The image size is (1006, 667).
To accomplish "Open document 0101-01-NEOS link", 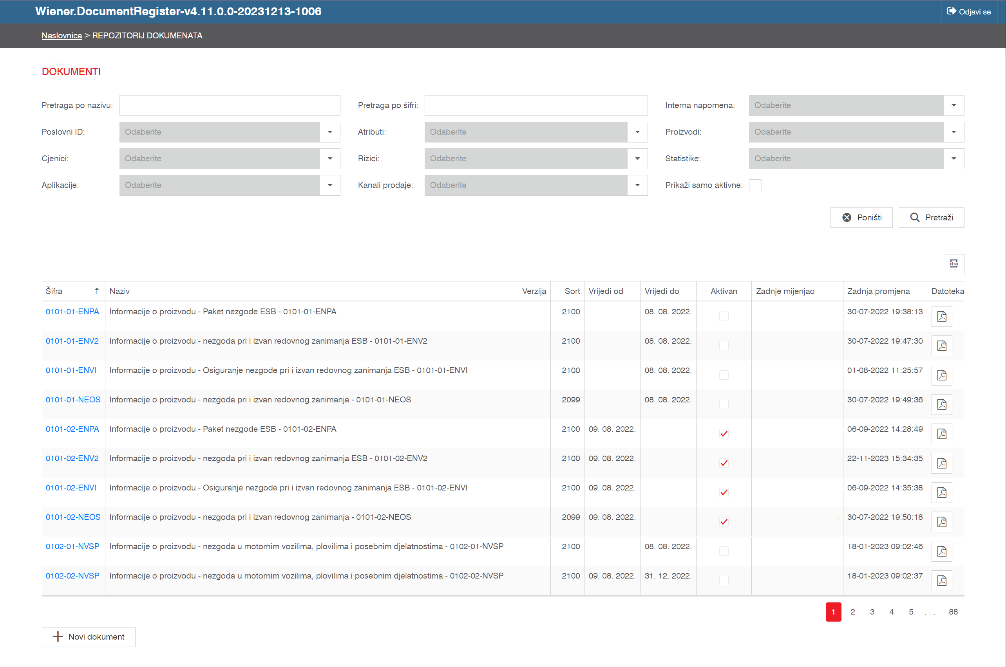I will [73, 399].
